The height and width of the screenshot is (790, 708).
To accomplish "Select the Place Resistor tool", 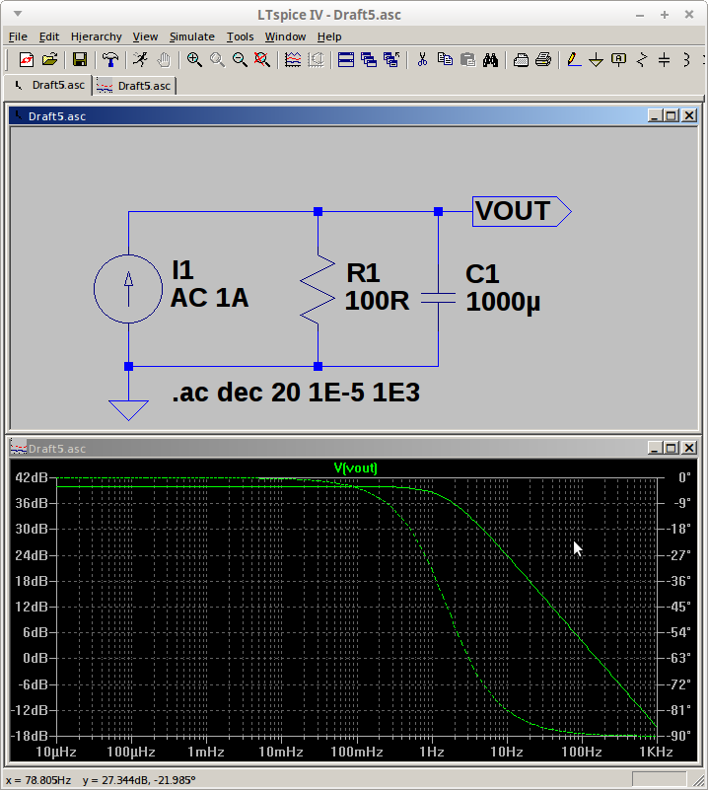I will (642, 60).
